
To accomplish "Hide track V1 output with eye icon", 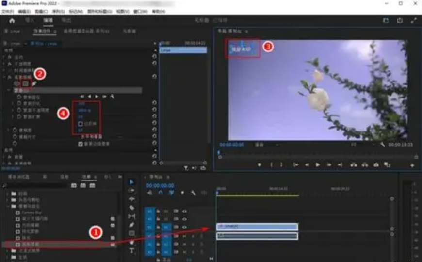I will [x=184, y=227].
